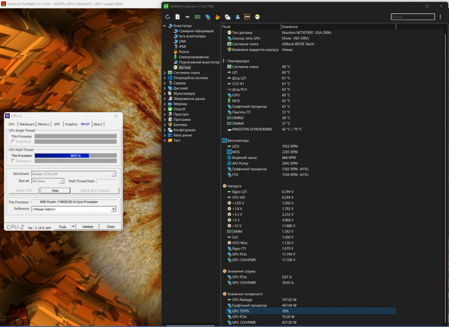Open the three-dot menu in AIDA64
Viewport: 449px width, 327px height.
point(440,17)
